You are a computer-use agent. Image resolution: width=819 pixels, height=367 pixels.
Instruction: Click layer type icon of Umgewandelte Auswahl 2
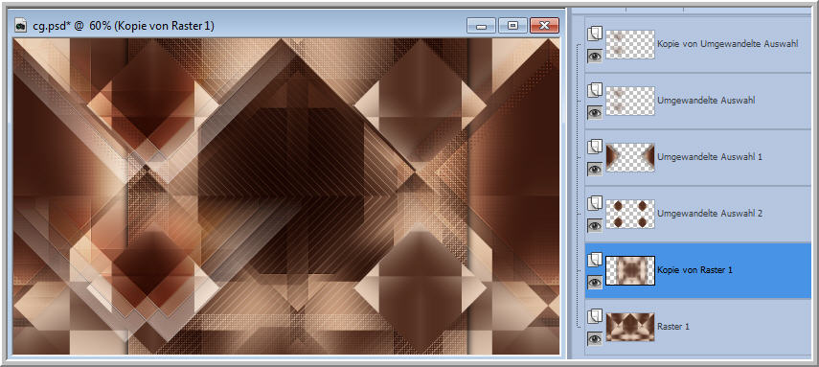(595, 203)
